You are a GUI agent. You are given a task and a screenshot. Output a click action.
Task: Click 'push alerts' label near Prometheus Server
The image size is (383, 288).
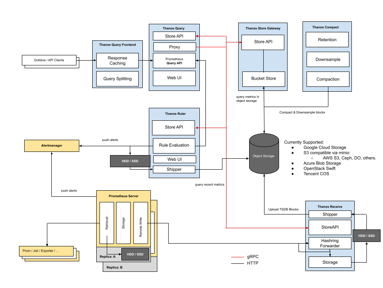(x=69, y=191)
